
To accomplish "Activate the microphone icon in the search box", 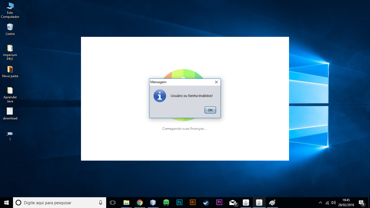I will [x=101, y=203].
